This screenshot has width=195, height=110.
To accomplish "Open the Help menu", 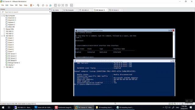I will (26, 5).
